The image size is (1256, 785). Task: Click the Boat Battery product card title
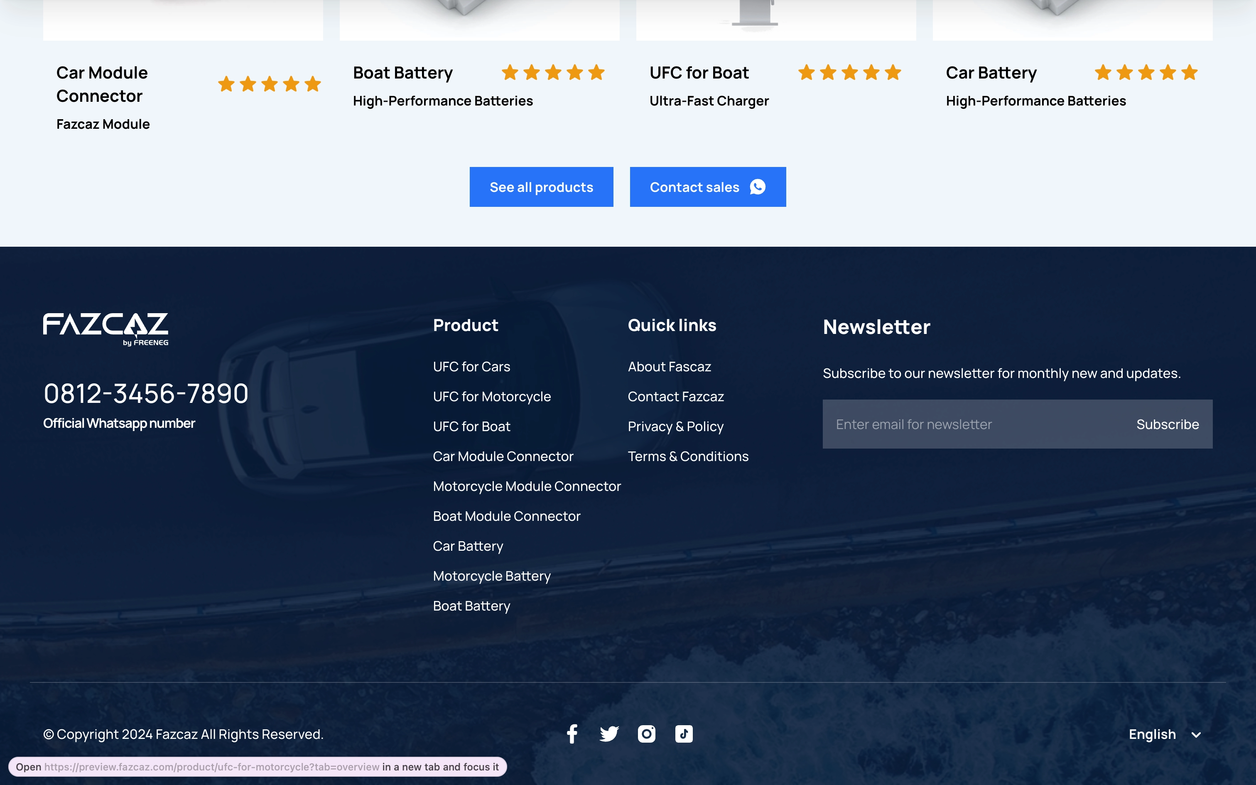[403, 73]
